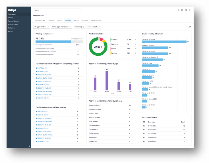209x163 pixels.
Task: Open the OS type Windows dropdown
Action: (42, 27)
